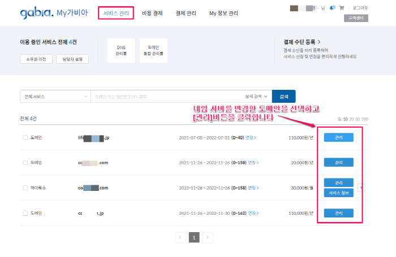Select page 1 in pagination
This screenshot has height=257, width=396.
[194, 237]
